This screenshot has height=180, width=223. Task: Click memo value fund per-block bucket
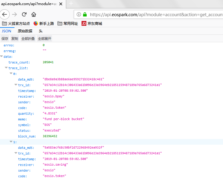63,119
